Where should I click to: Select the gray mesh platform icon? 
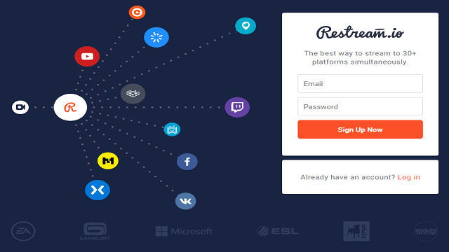click(133, 93)
